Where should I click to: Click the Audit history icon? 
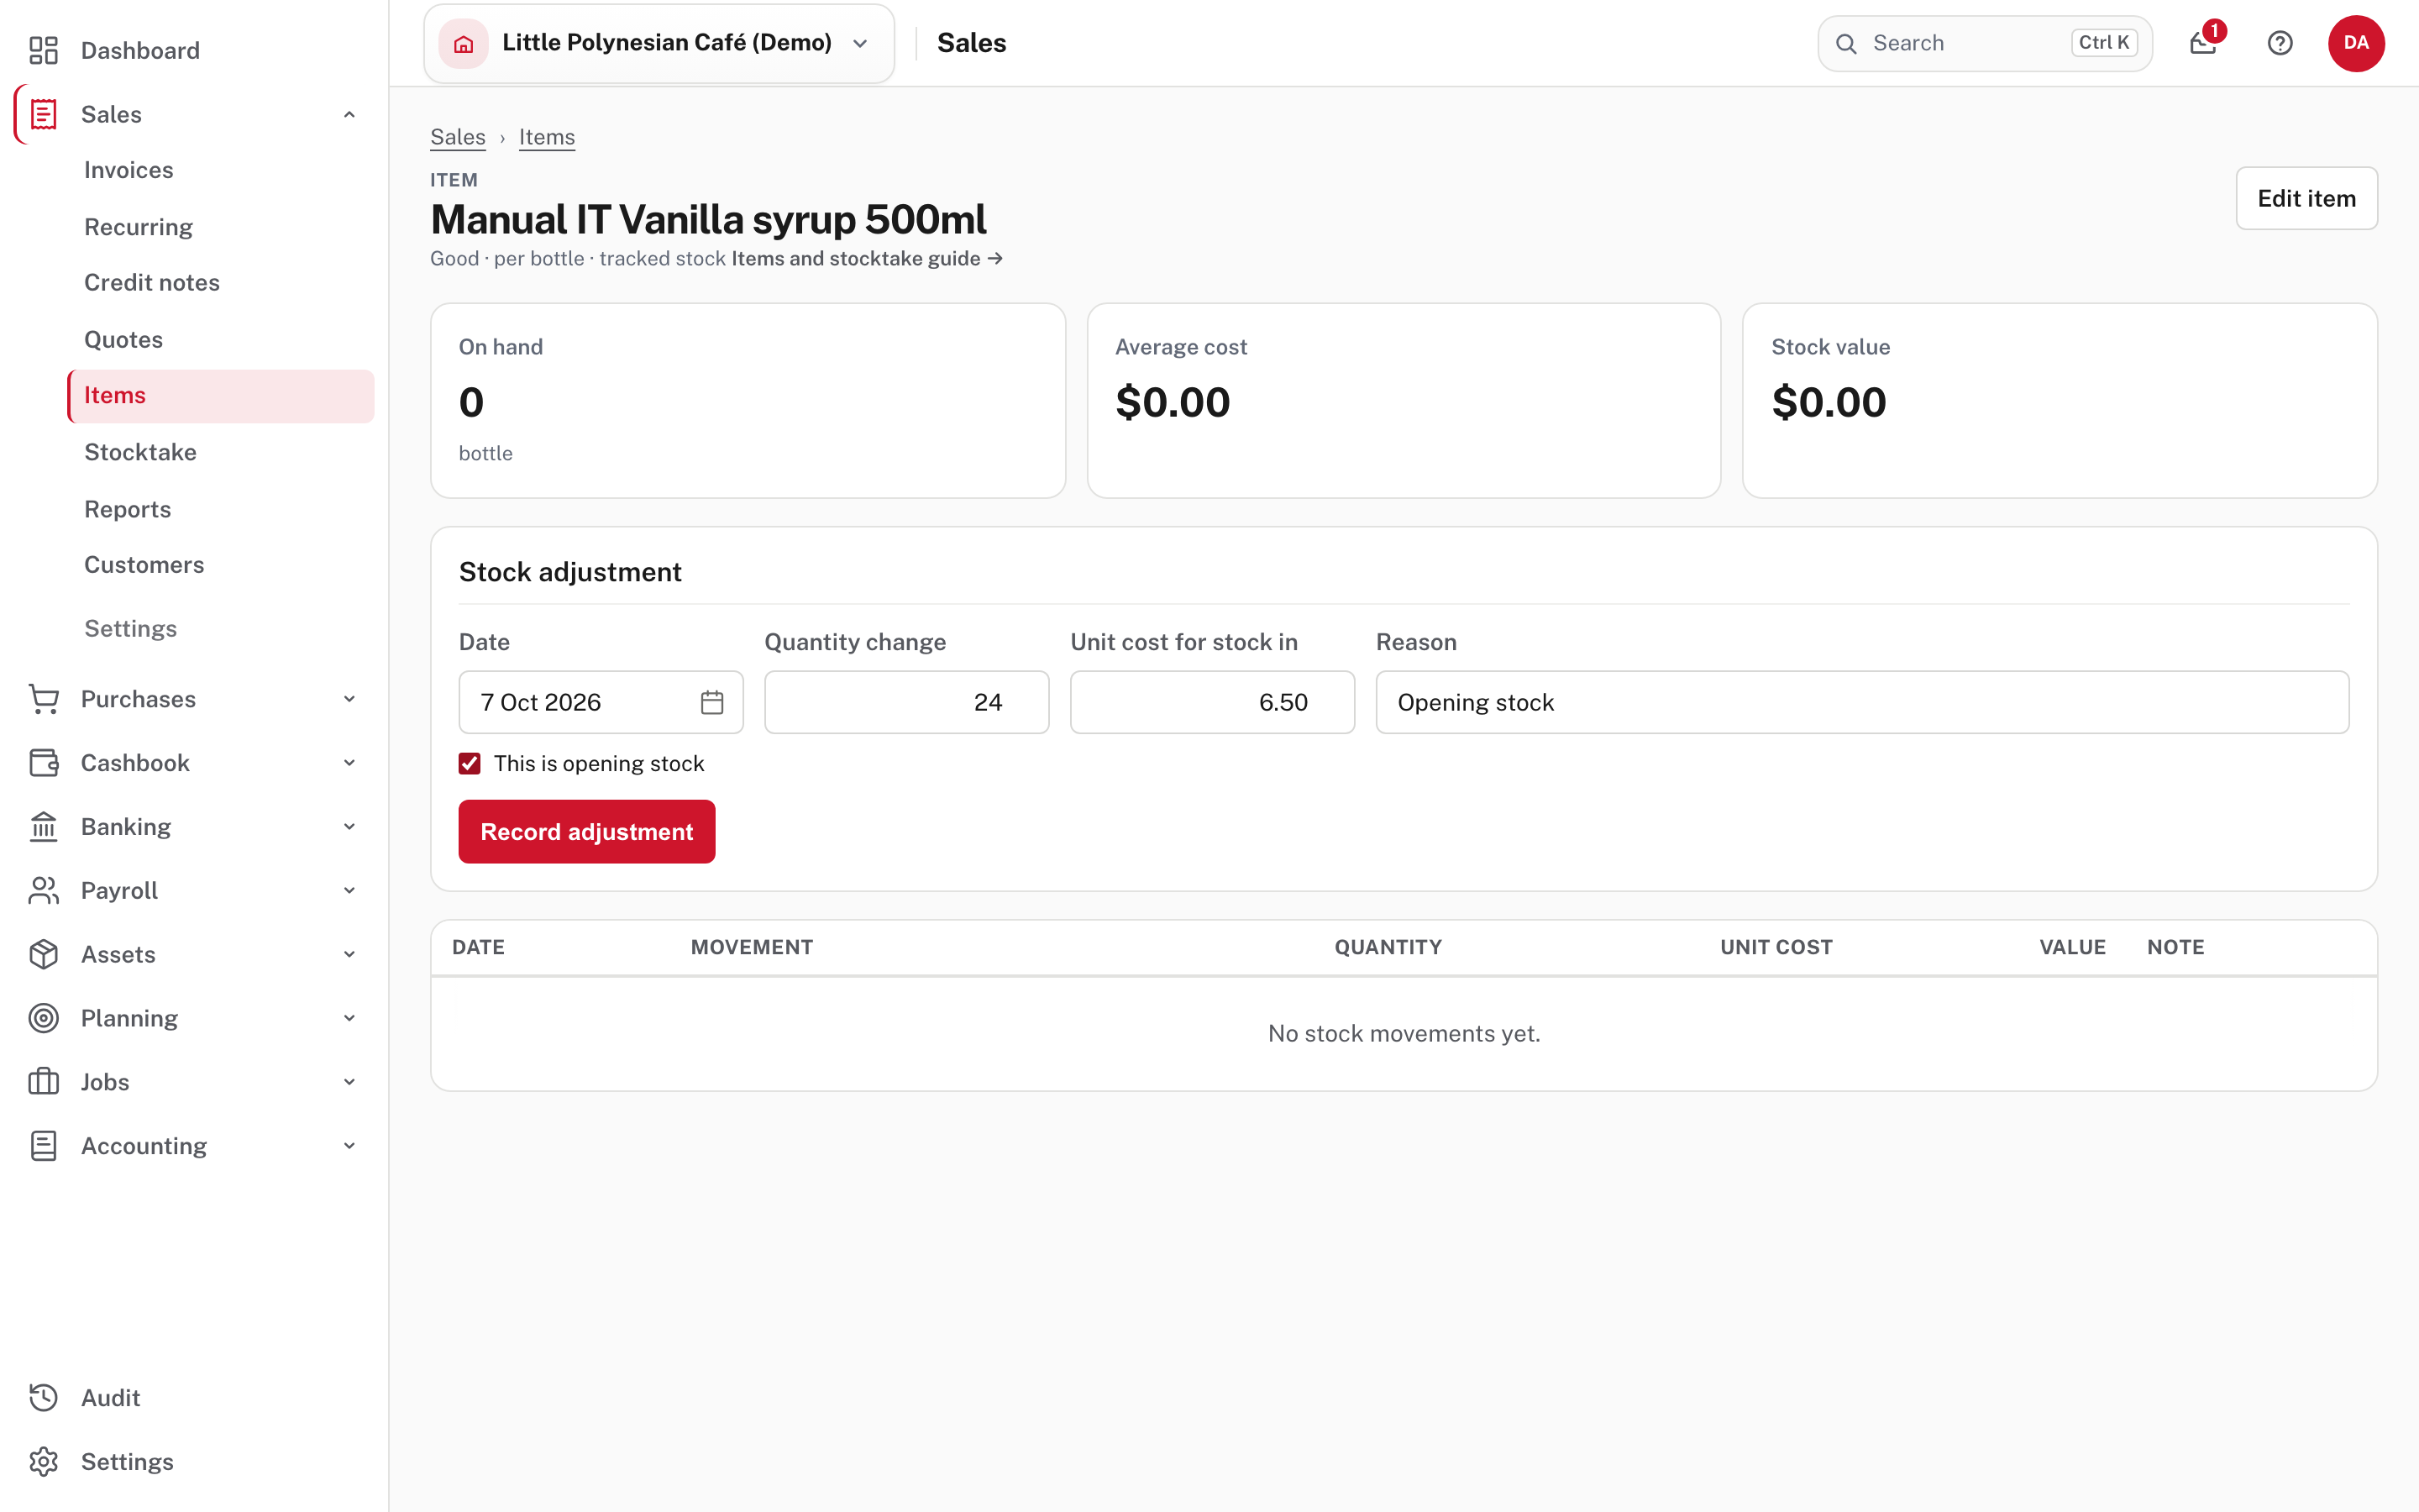coord(43,1398)
